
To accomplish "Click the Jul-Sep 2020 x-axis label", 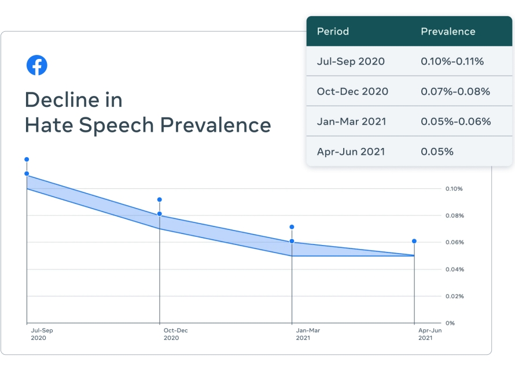I will tap(38, 334).
